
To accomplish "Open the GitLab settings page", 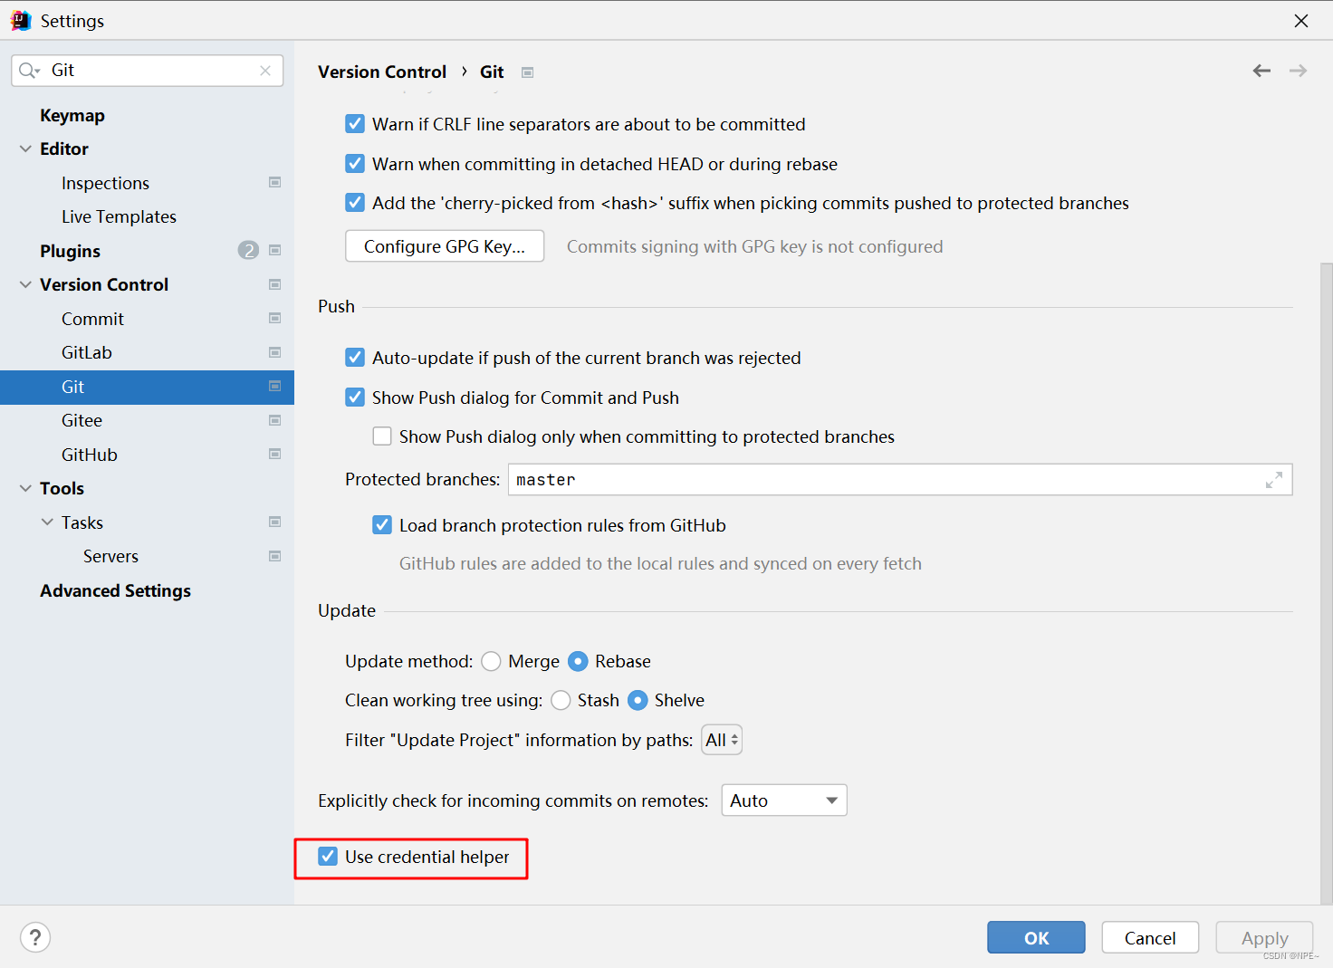I will (87, 352).
